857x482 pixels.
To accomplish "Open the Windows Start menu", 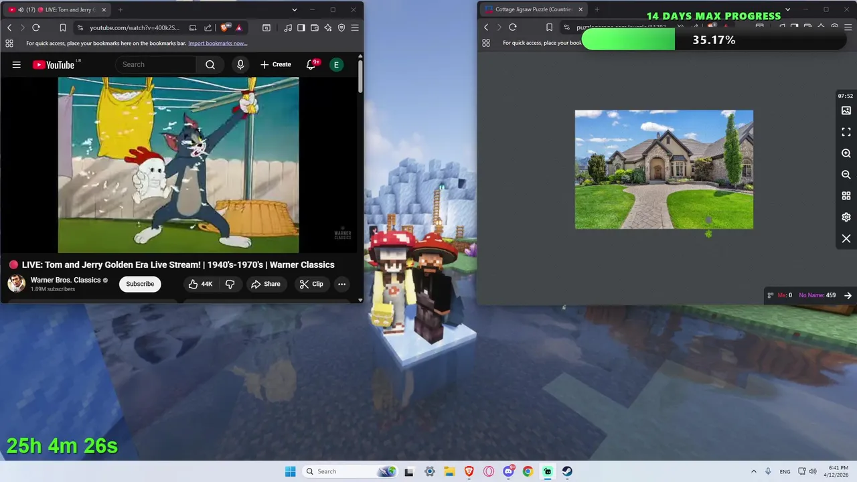I will click(290, 471).
